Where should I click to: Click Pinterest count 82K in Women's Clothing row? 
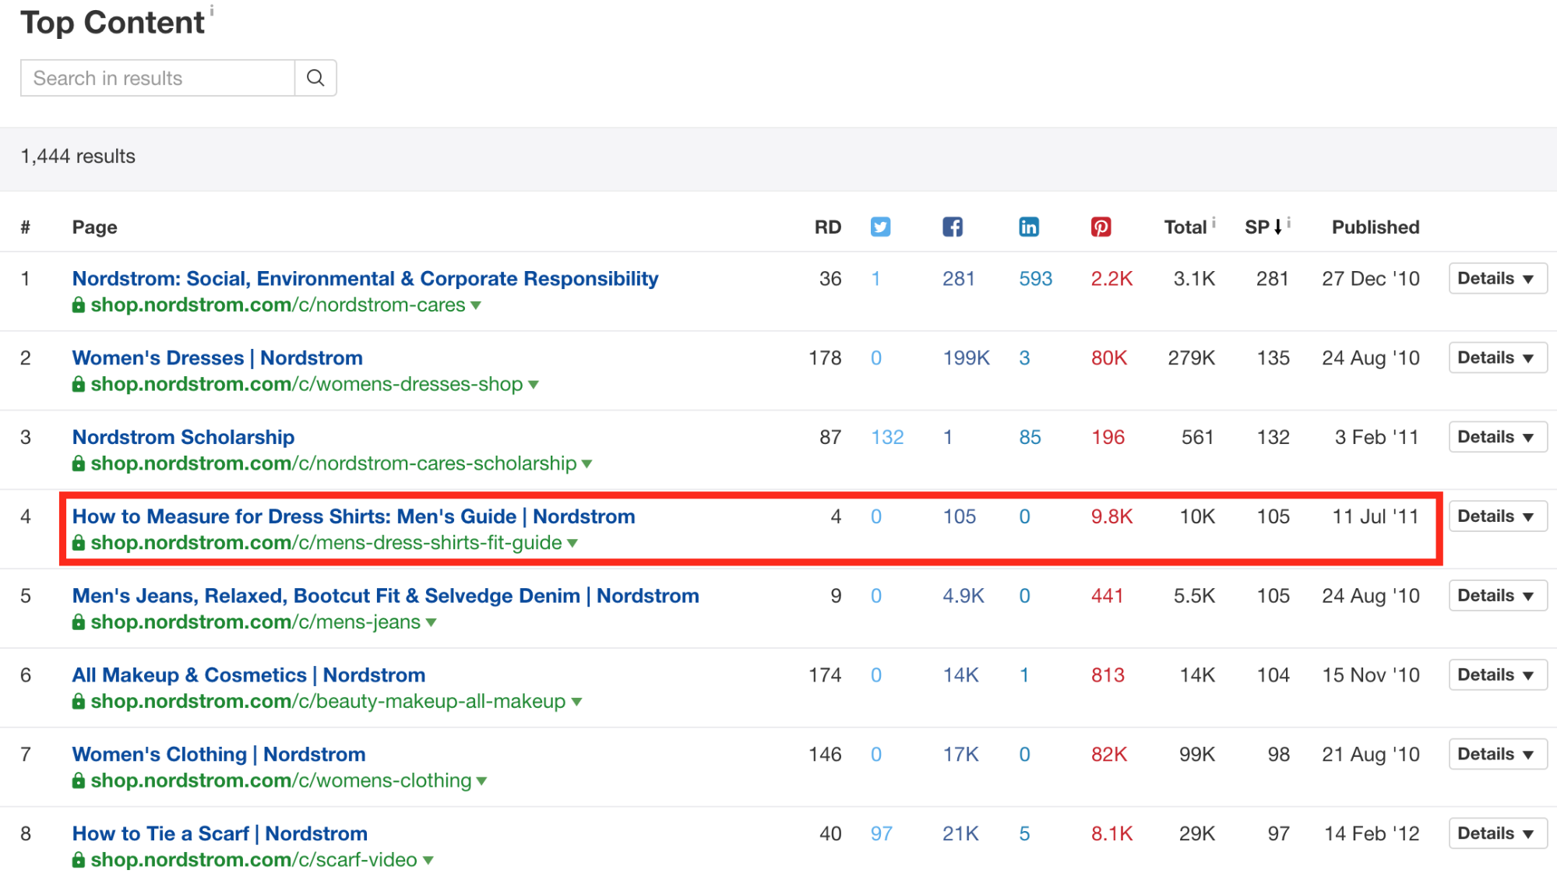click(1109, 754)
